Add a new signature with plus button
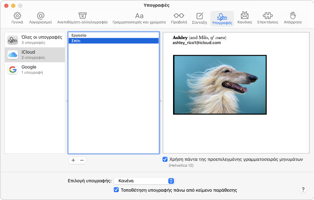The height and width of the screenshot is (200, 314). click(x=73, y=160)
